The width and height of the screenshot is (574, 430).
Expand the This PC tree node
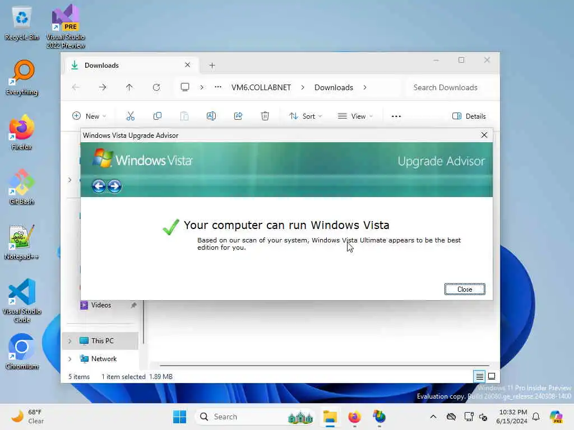click(70, 341)
